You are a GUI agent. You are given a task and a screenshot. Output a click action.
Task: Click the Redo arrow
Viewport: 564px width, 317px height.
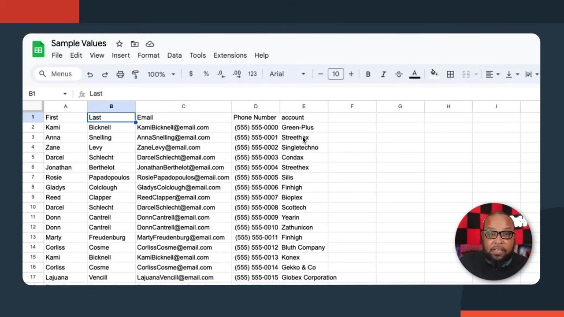coord(105,74)
